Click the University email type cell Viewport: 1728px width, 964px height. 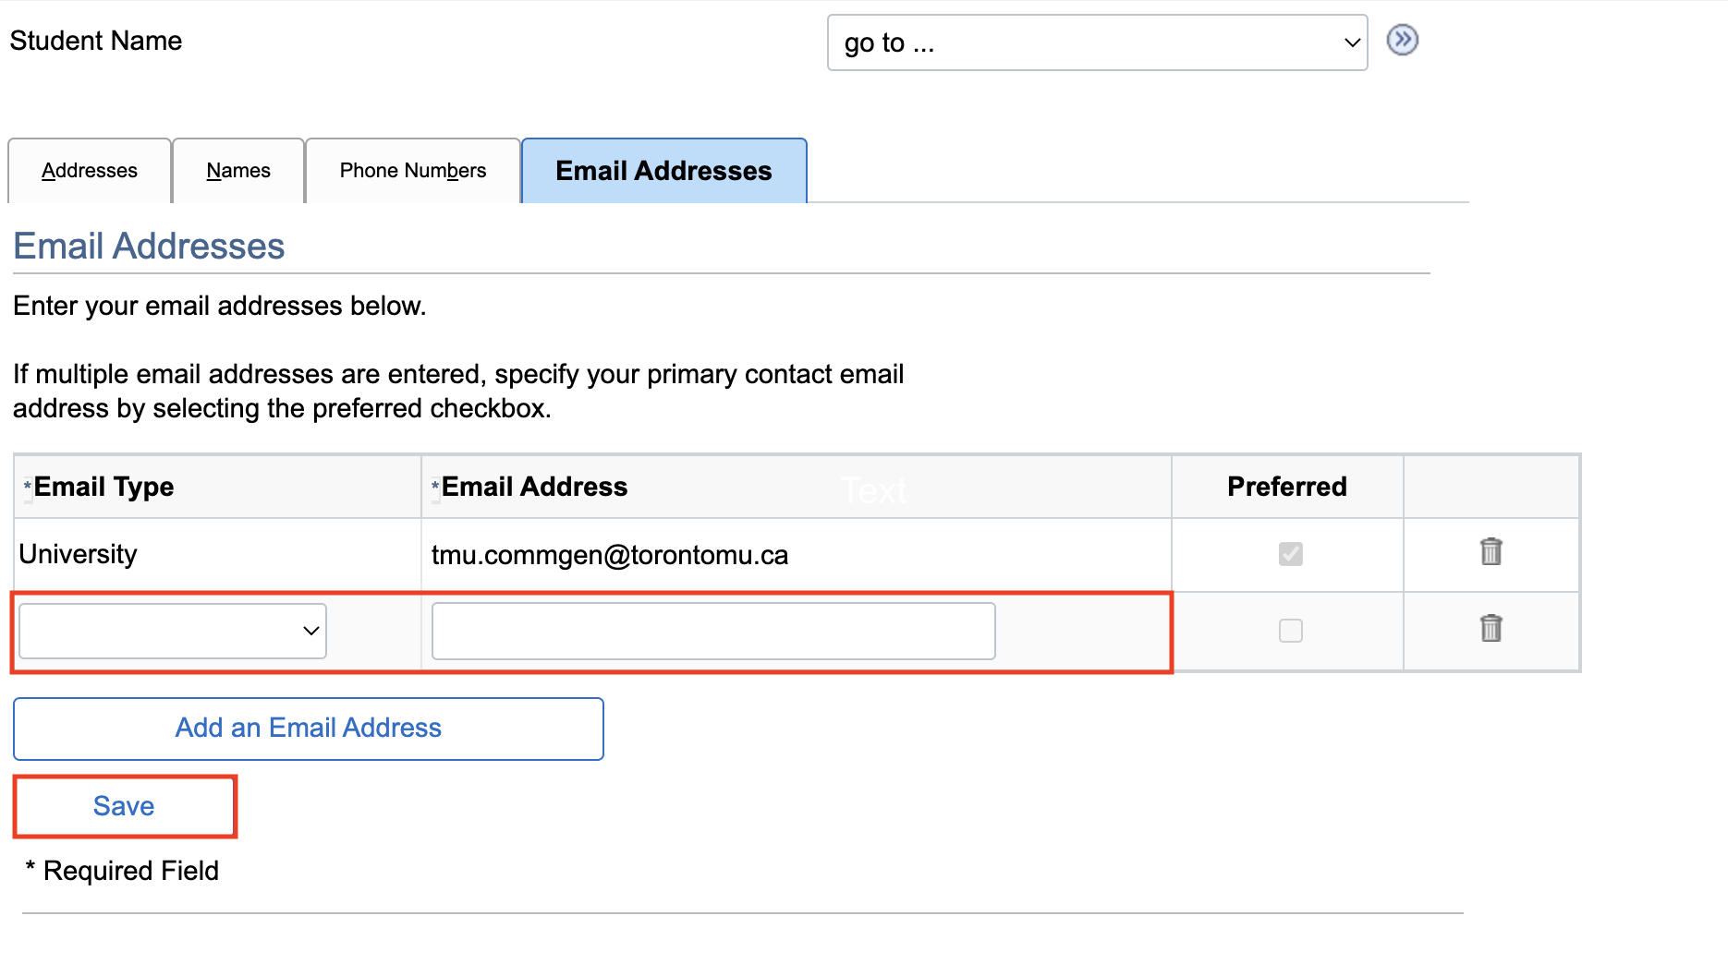(79, 554)
